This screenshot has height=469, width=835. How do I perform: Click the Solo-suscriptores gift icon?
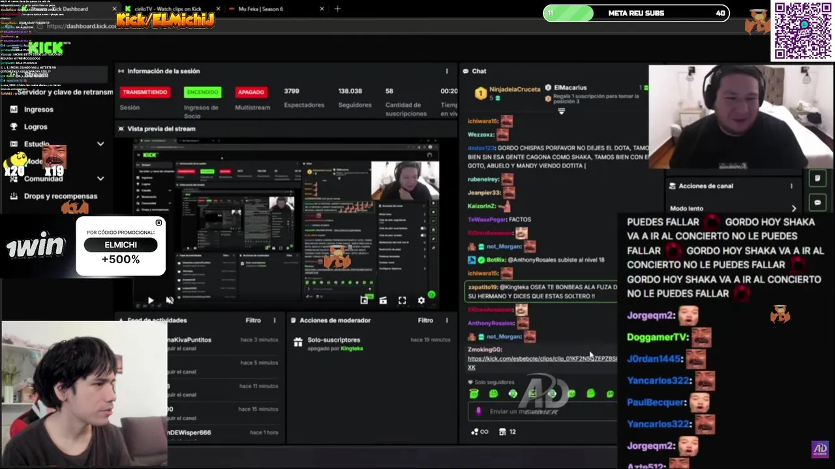coord(298,341)
